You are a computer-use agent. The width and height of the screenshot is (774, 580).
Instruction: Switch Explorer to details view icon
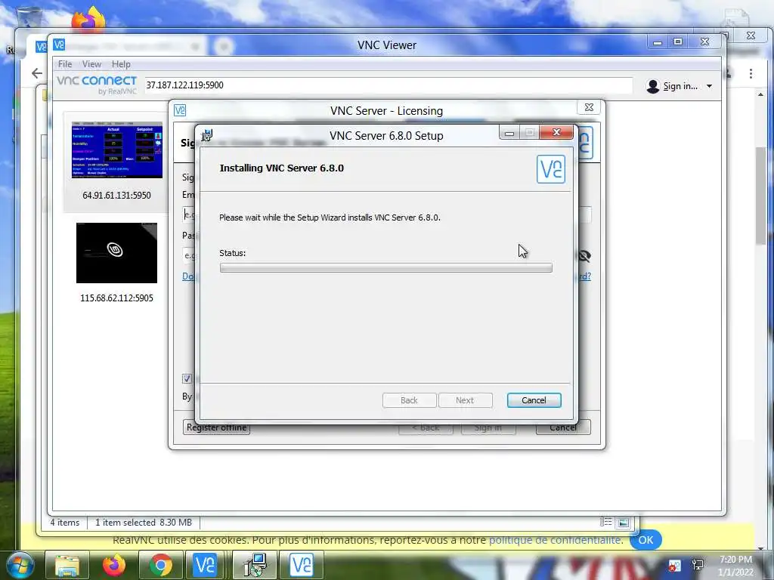pyautogui.click(x=606, y=523)
